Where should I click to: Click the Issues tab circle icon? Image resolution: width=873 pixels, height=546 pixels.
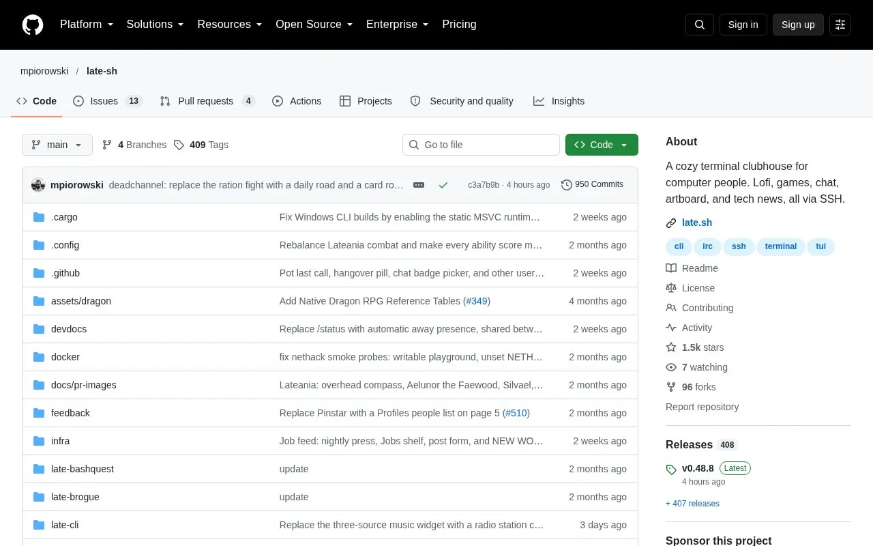[x=78, y=101]
